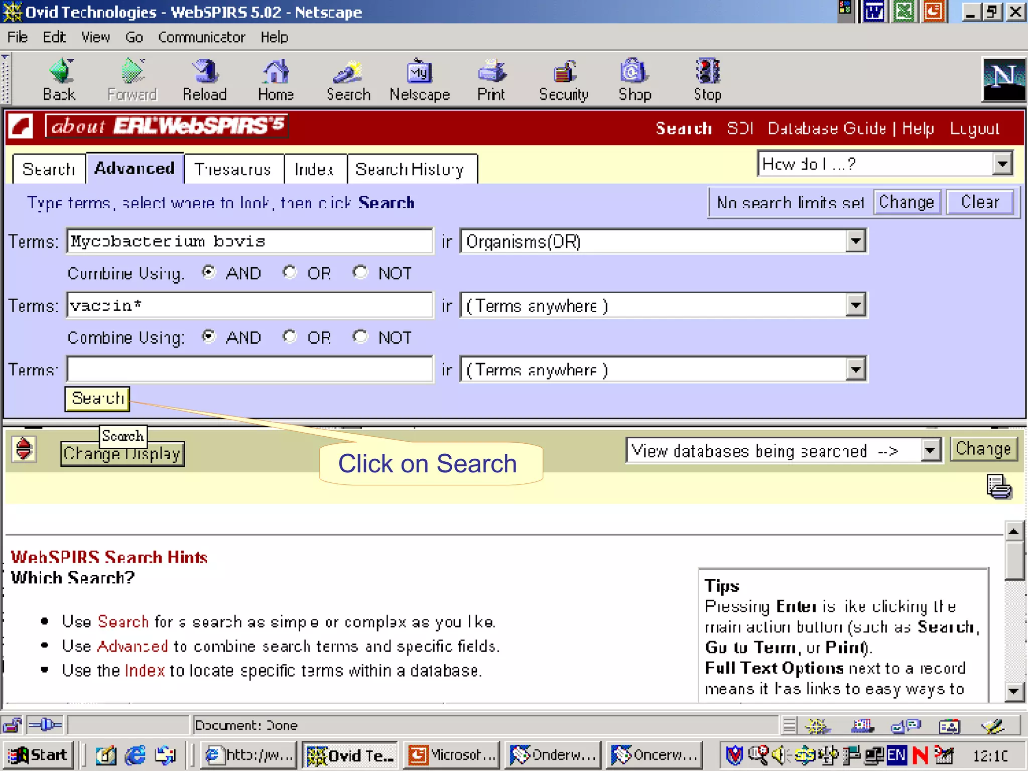This screenshot has width=1028, height=771.
Task: Click the Advanced link in search hints
Action: click(133, 646)
